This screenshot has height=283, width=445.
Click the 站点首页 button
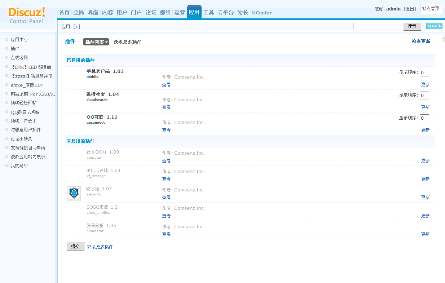tap(431, 9)
